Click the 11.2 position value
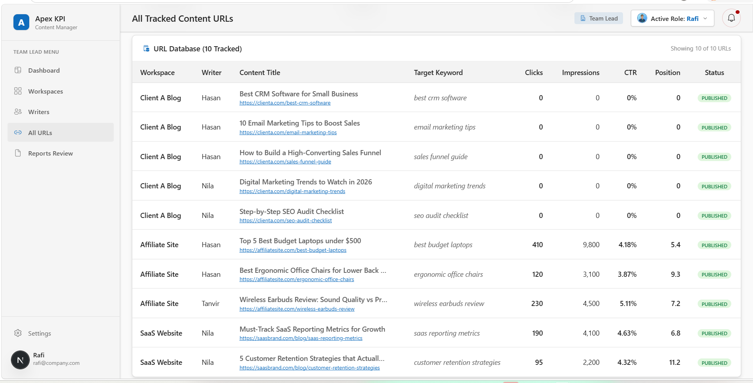 click(674, 362)
